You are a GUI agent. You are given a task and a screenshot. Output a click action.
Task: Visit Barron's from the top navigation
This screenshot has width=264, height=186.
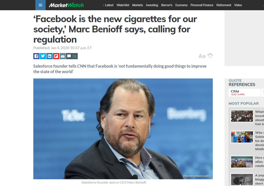pyautogui.click(x=167, y=5)
